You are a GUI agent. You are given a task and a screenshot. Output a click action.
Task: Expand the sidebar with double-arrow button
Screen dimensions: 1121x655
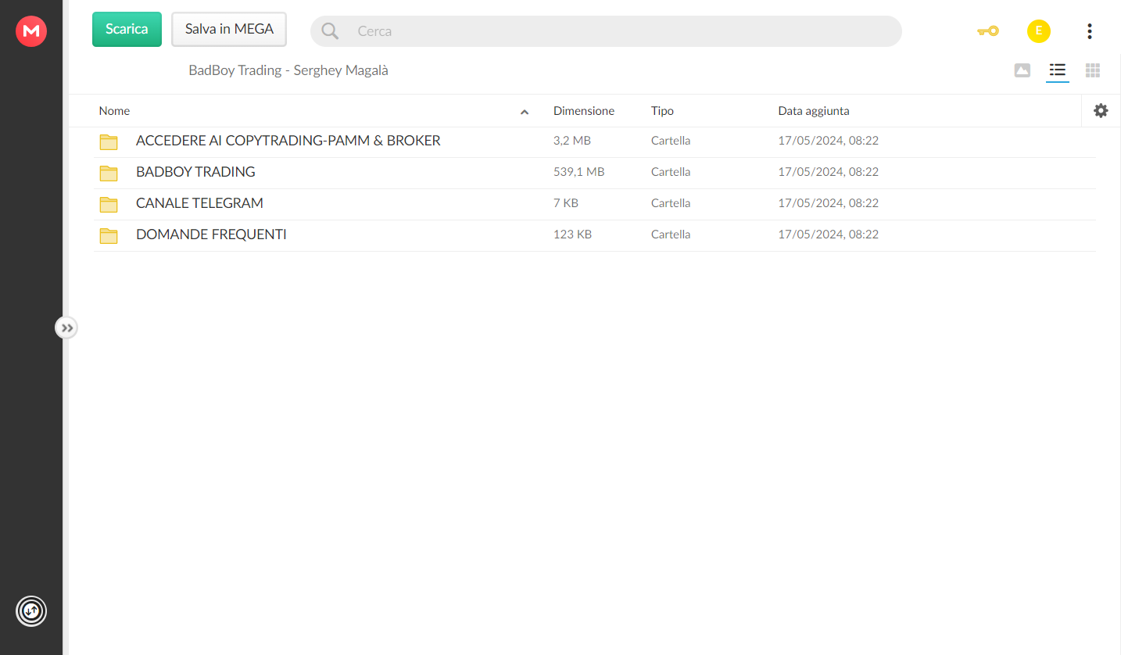pyautogui.click(x=67, y=327)
